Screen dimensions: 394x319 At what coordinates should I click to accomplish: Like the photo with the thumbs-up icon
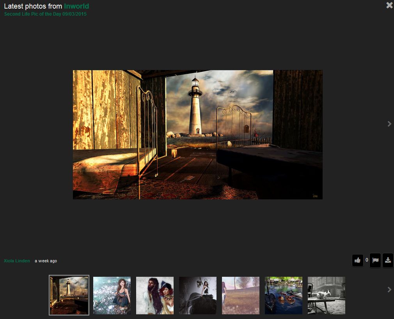[357, 260]
